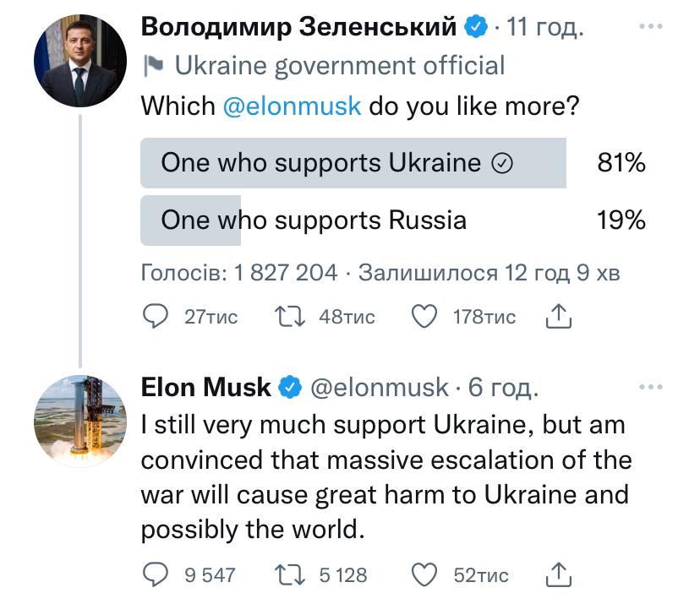Click the '11 год.' tweet timestamp
The image size is (700, 604).
(545, 27)
